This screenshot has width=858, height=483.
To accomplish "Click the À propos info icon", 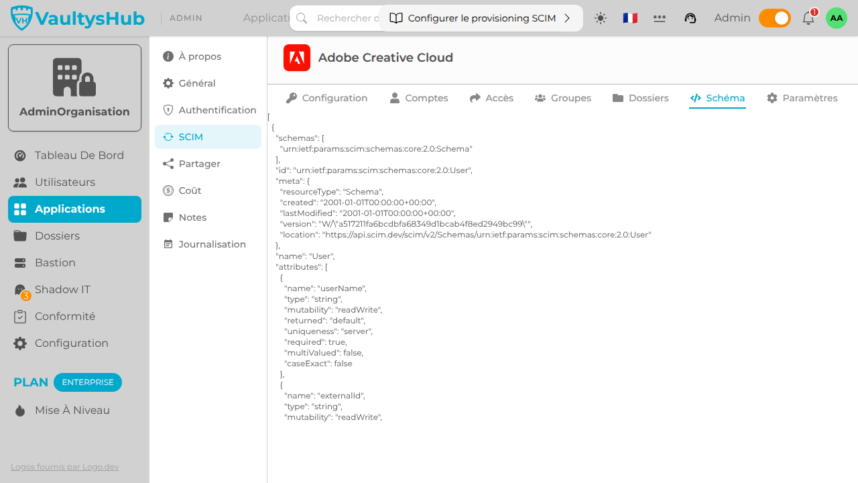I will coord(168,56).
